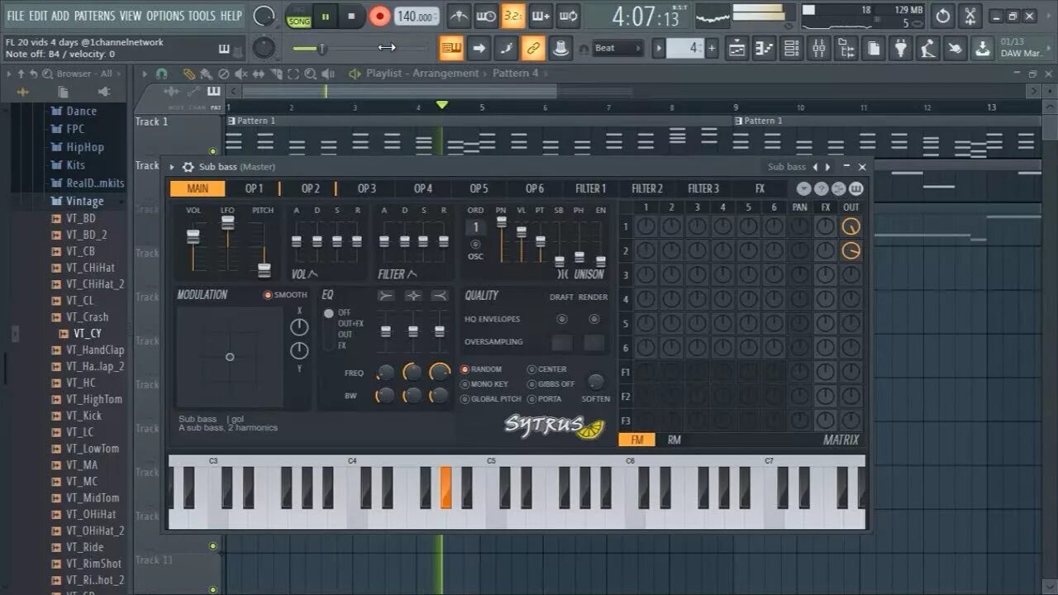Open the FILE menu
This screenshot has height=595, width=1058.
(16, 16)
